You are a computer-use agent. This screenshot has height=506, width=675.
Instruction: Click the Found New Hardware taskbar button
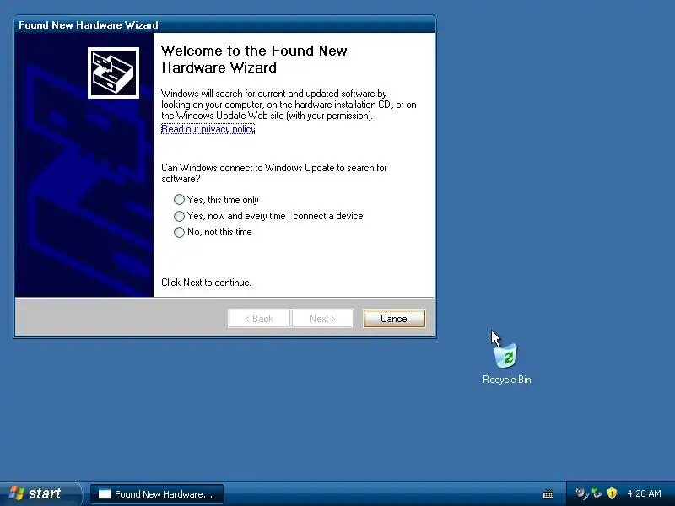(157, 494)
